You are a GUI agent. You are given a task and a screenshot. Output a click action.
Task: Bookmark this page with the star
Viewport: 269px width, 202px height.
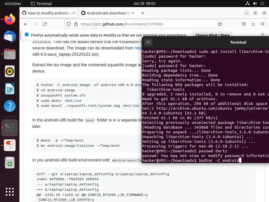tap(220, 24)
